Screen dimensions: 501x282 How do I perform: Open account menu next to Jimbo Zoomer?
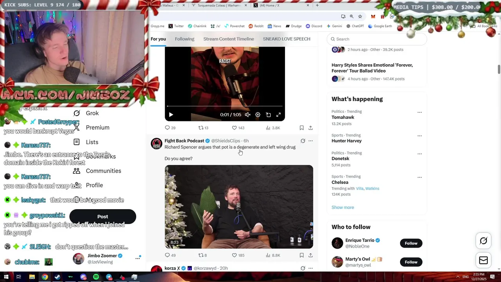coord(138,258)
